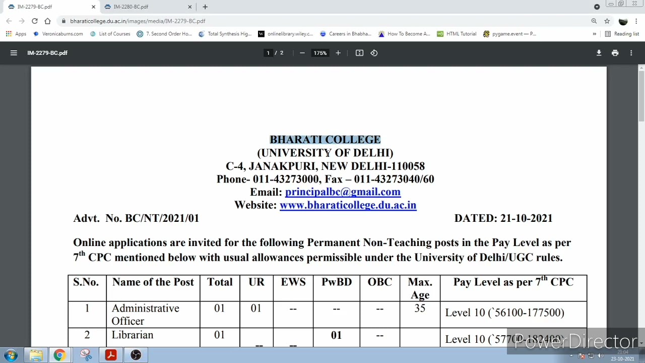Open OBS Studio from the taskbar

136,355
